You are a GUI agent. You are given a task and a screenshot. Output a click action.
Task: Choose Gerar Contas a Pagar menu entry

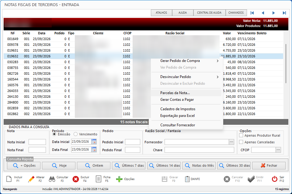pyautogui.click(x=186, y=100)
